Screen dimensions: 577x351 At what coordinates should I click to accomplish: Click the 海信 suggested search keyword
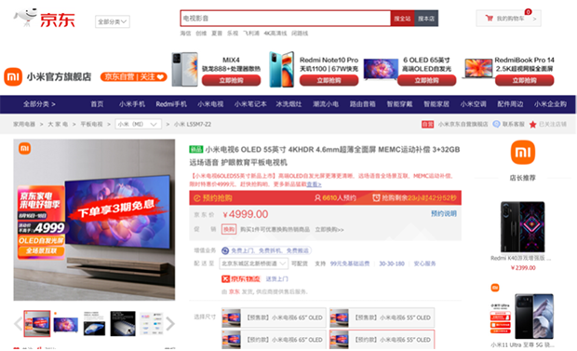(185, 34)
